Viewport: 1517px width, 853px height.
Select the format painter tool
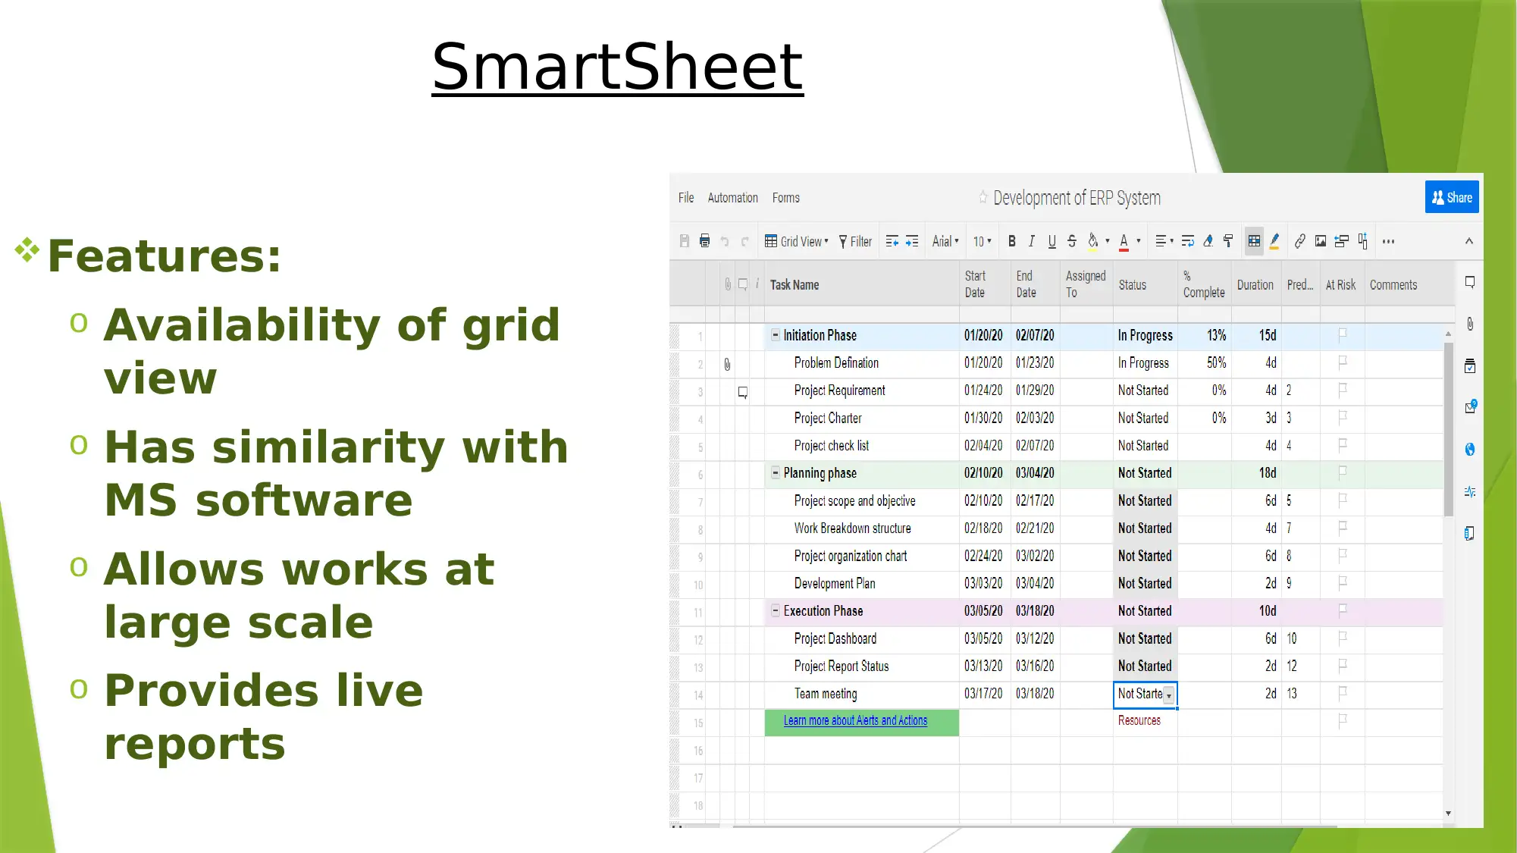click(1228, 241)
